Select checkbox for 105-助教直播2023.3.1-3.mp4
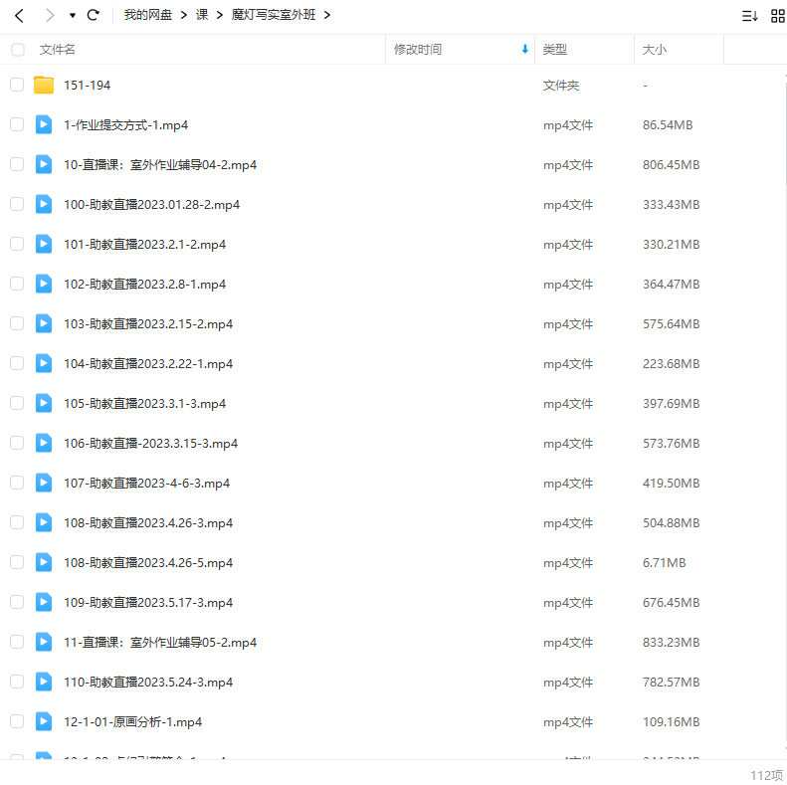The width and height of the screenshot is (787, 785). (x=17, y=403)
